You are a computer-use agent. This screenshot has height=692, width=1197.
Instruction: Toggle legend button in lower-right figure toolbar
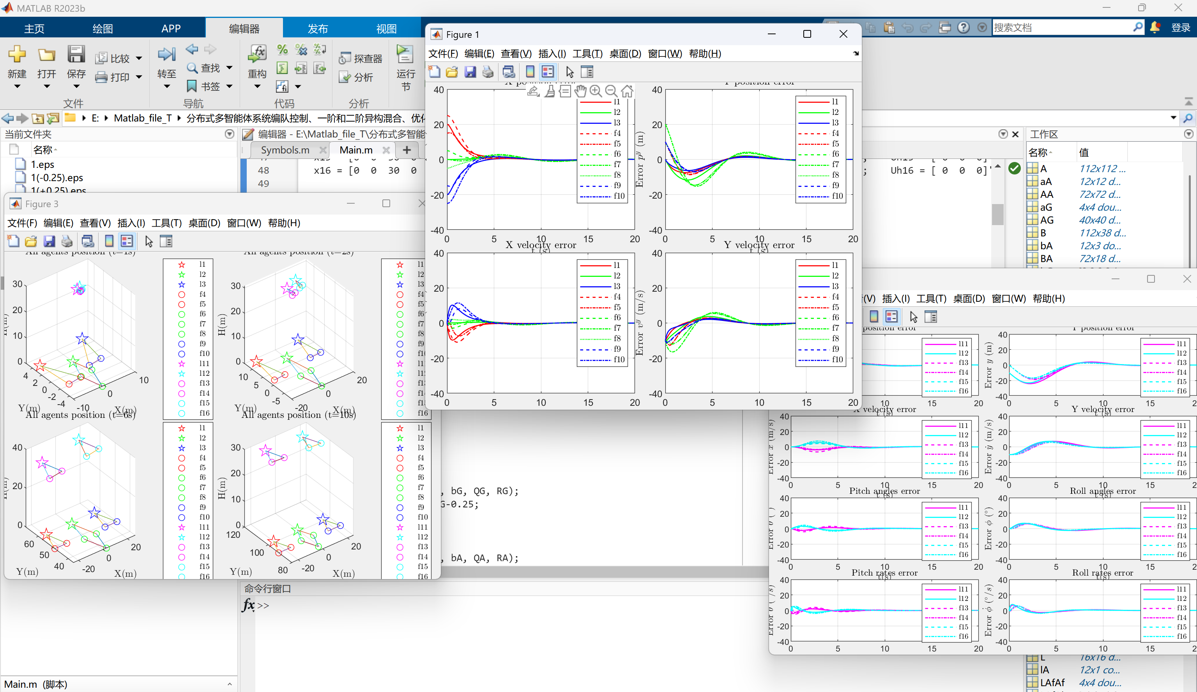891,317
